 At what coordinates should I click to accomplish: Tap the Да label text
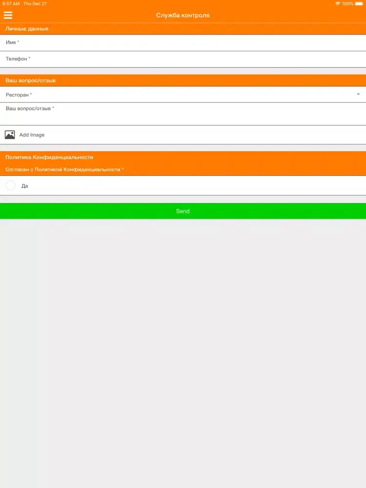[24, 186]
